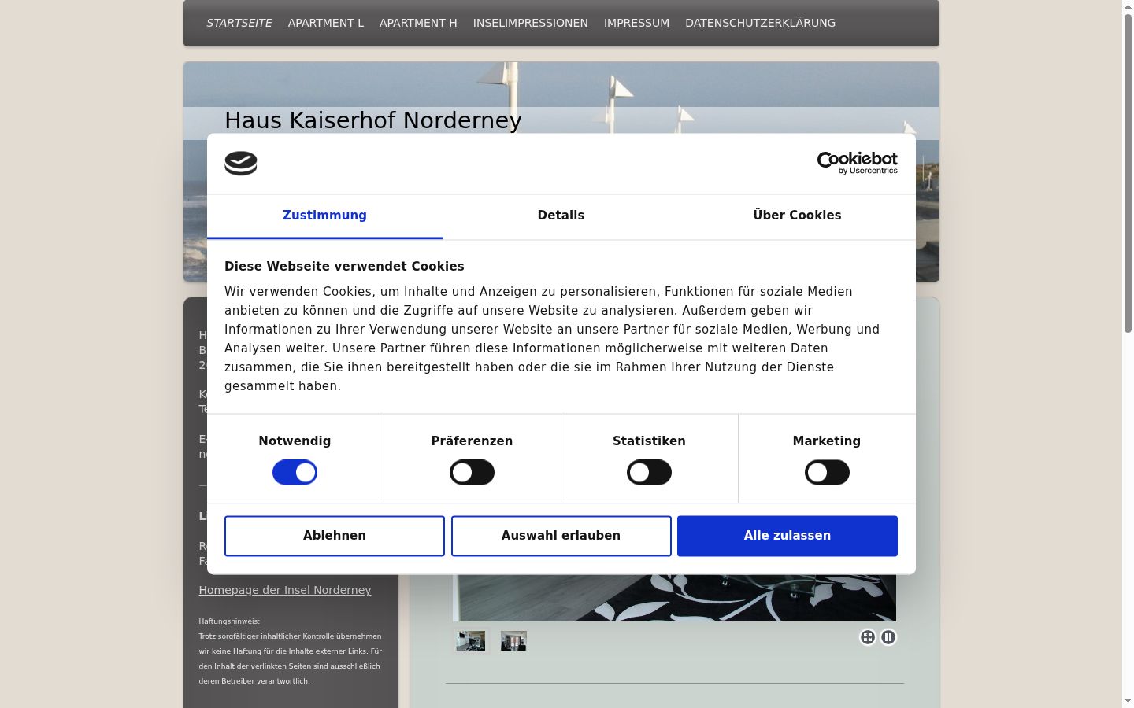Select the second slideshow thumbnail
The height and width of the screenshot is (708, 1134).
pyautogui.click(x=513, y=641)
